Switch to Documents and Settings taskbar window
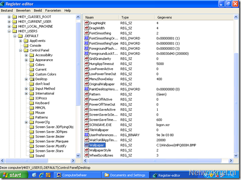241x180 pixels. 125,175
